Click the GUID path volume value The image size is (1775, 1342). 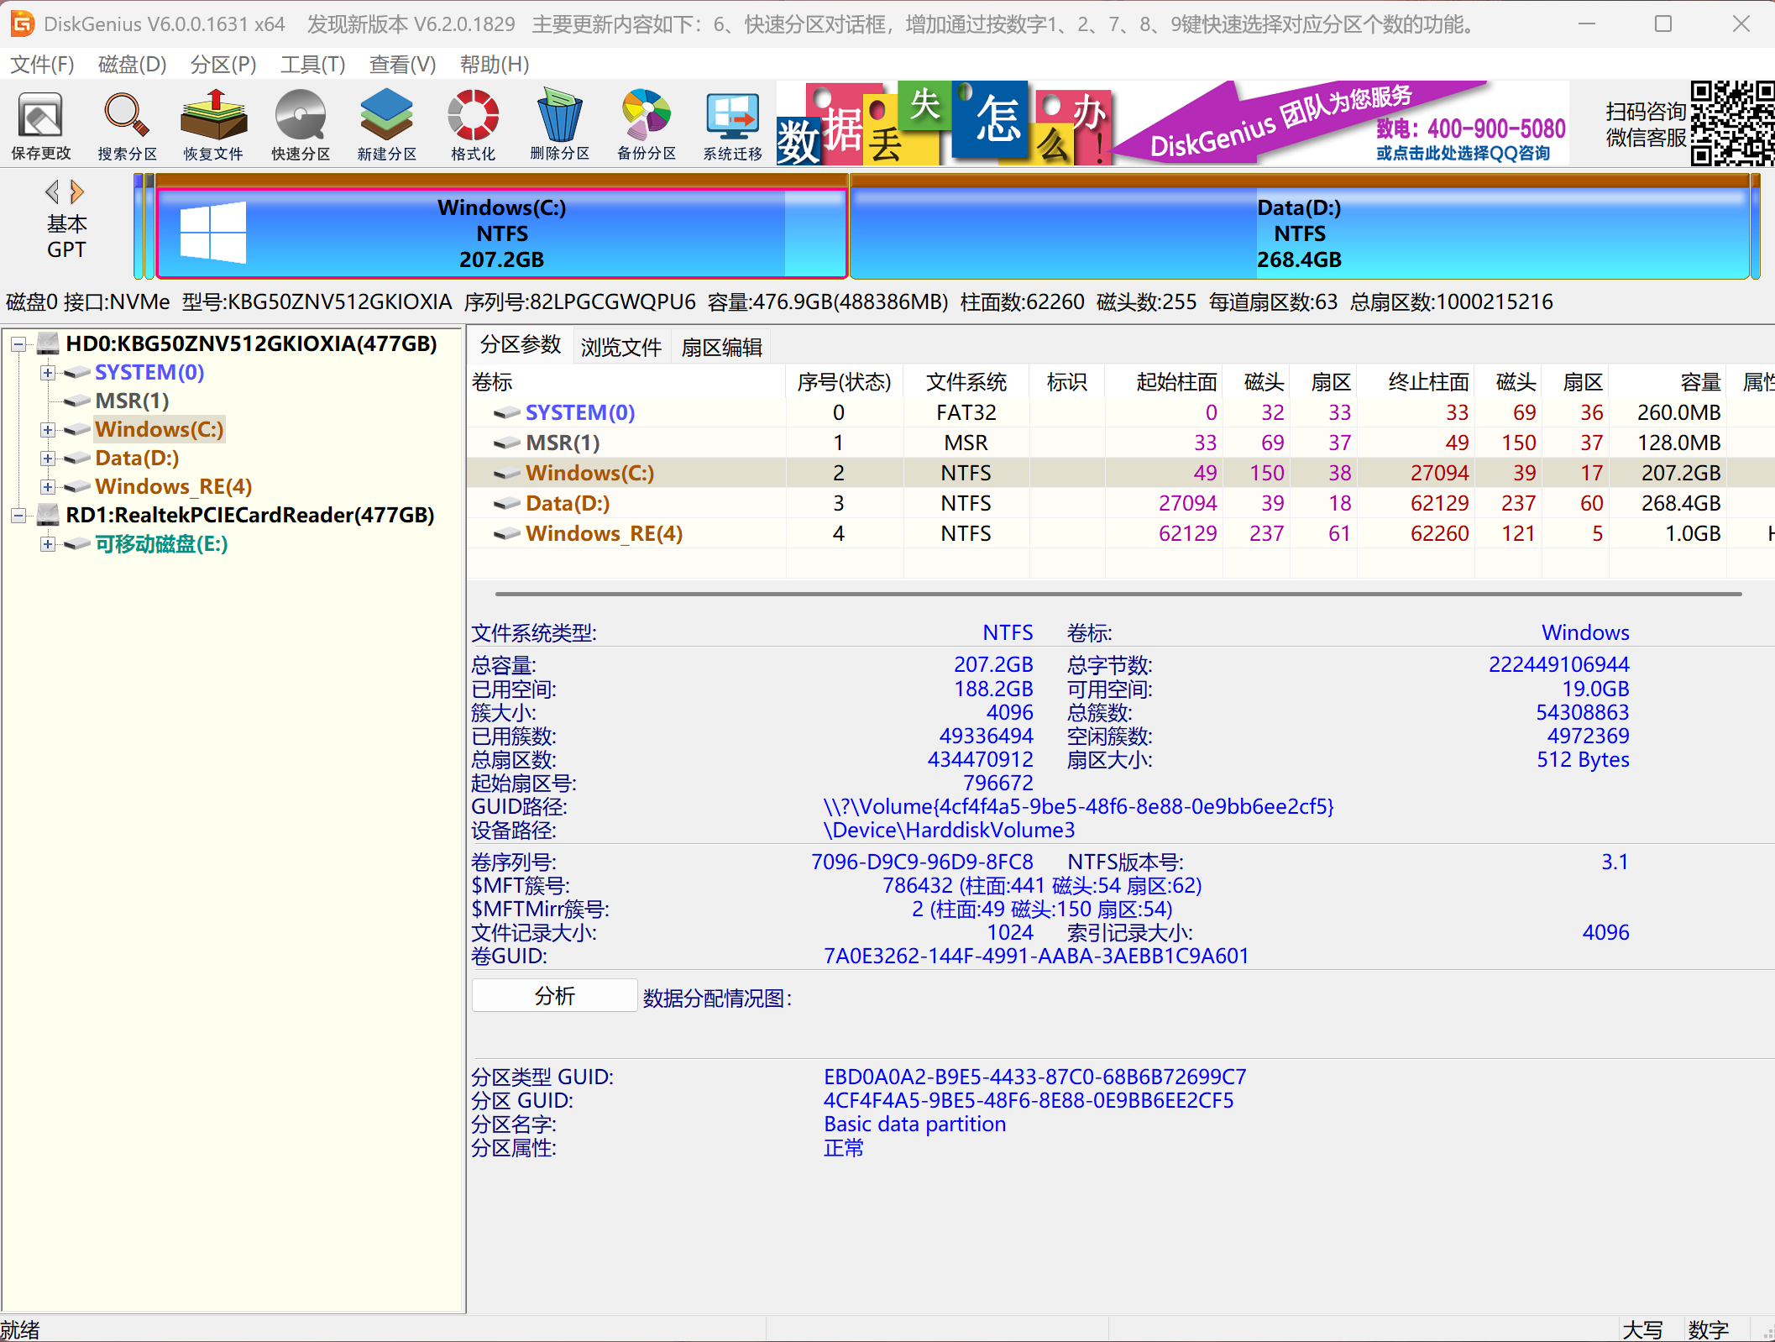coord(1078,807)
